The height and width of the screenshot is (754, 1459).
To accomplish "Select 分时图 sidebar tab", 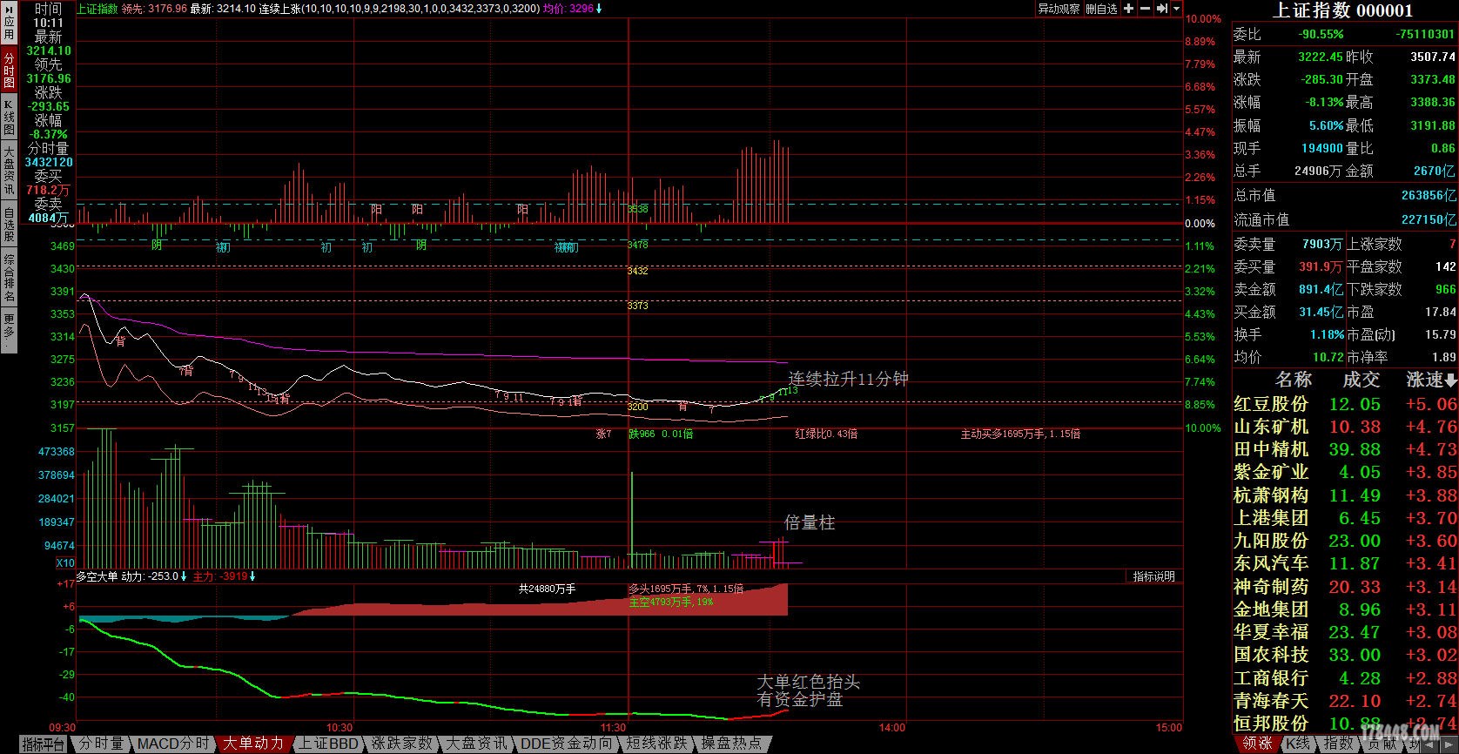I will click(9, 70).
